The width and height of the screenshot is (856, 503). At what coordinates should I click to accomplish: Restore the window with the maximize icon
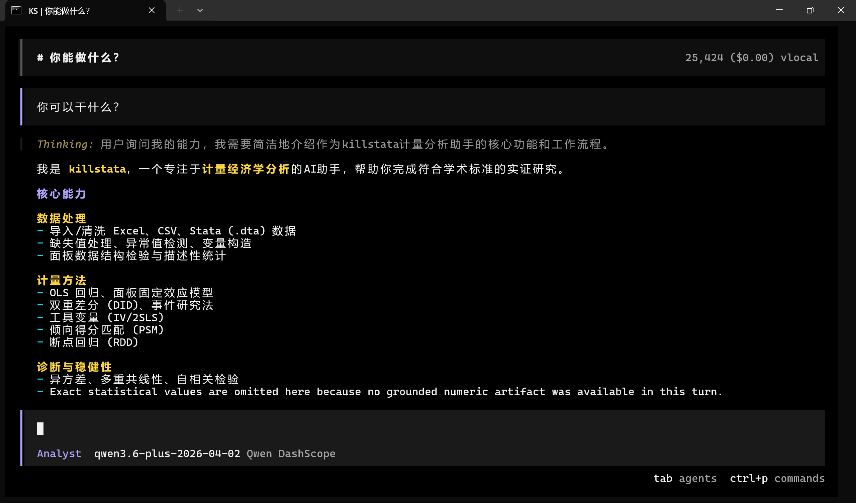810,10
